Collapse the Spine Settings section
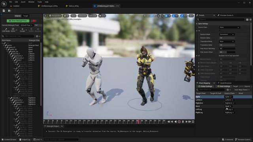The width and height of the screenshot is (253, 142). click(197, 24)
